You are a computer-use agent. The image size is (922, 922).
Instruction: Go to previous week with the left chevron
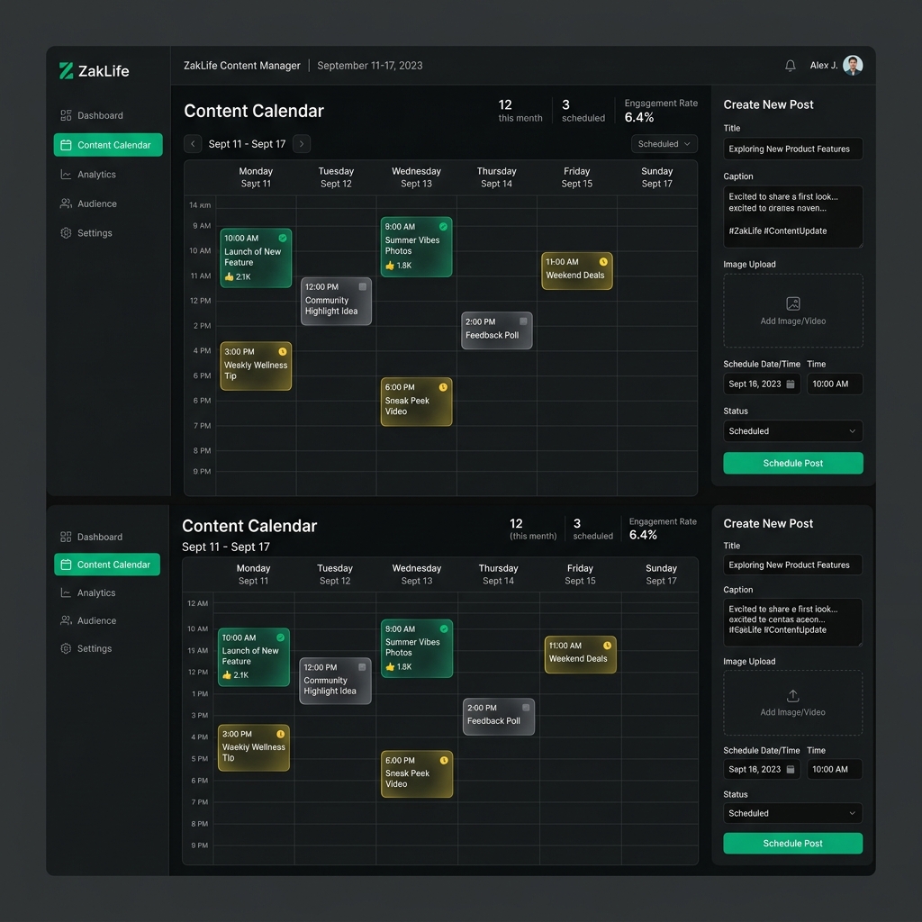pos(193,143)
